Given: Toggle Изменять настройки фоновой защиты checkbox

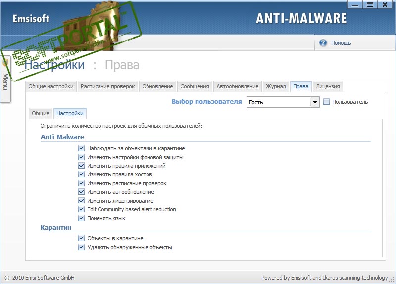Looking at the screenshot, I should pyautogui.click(x=81, y=157).
